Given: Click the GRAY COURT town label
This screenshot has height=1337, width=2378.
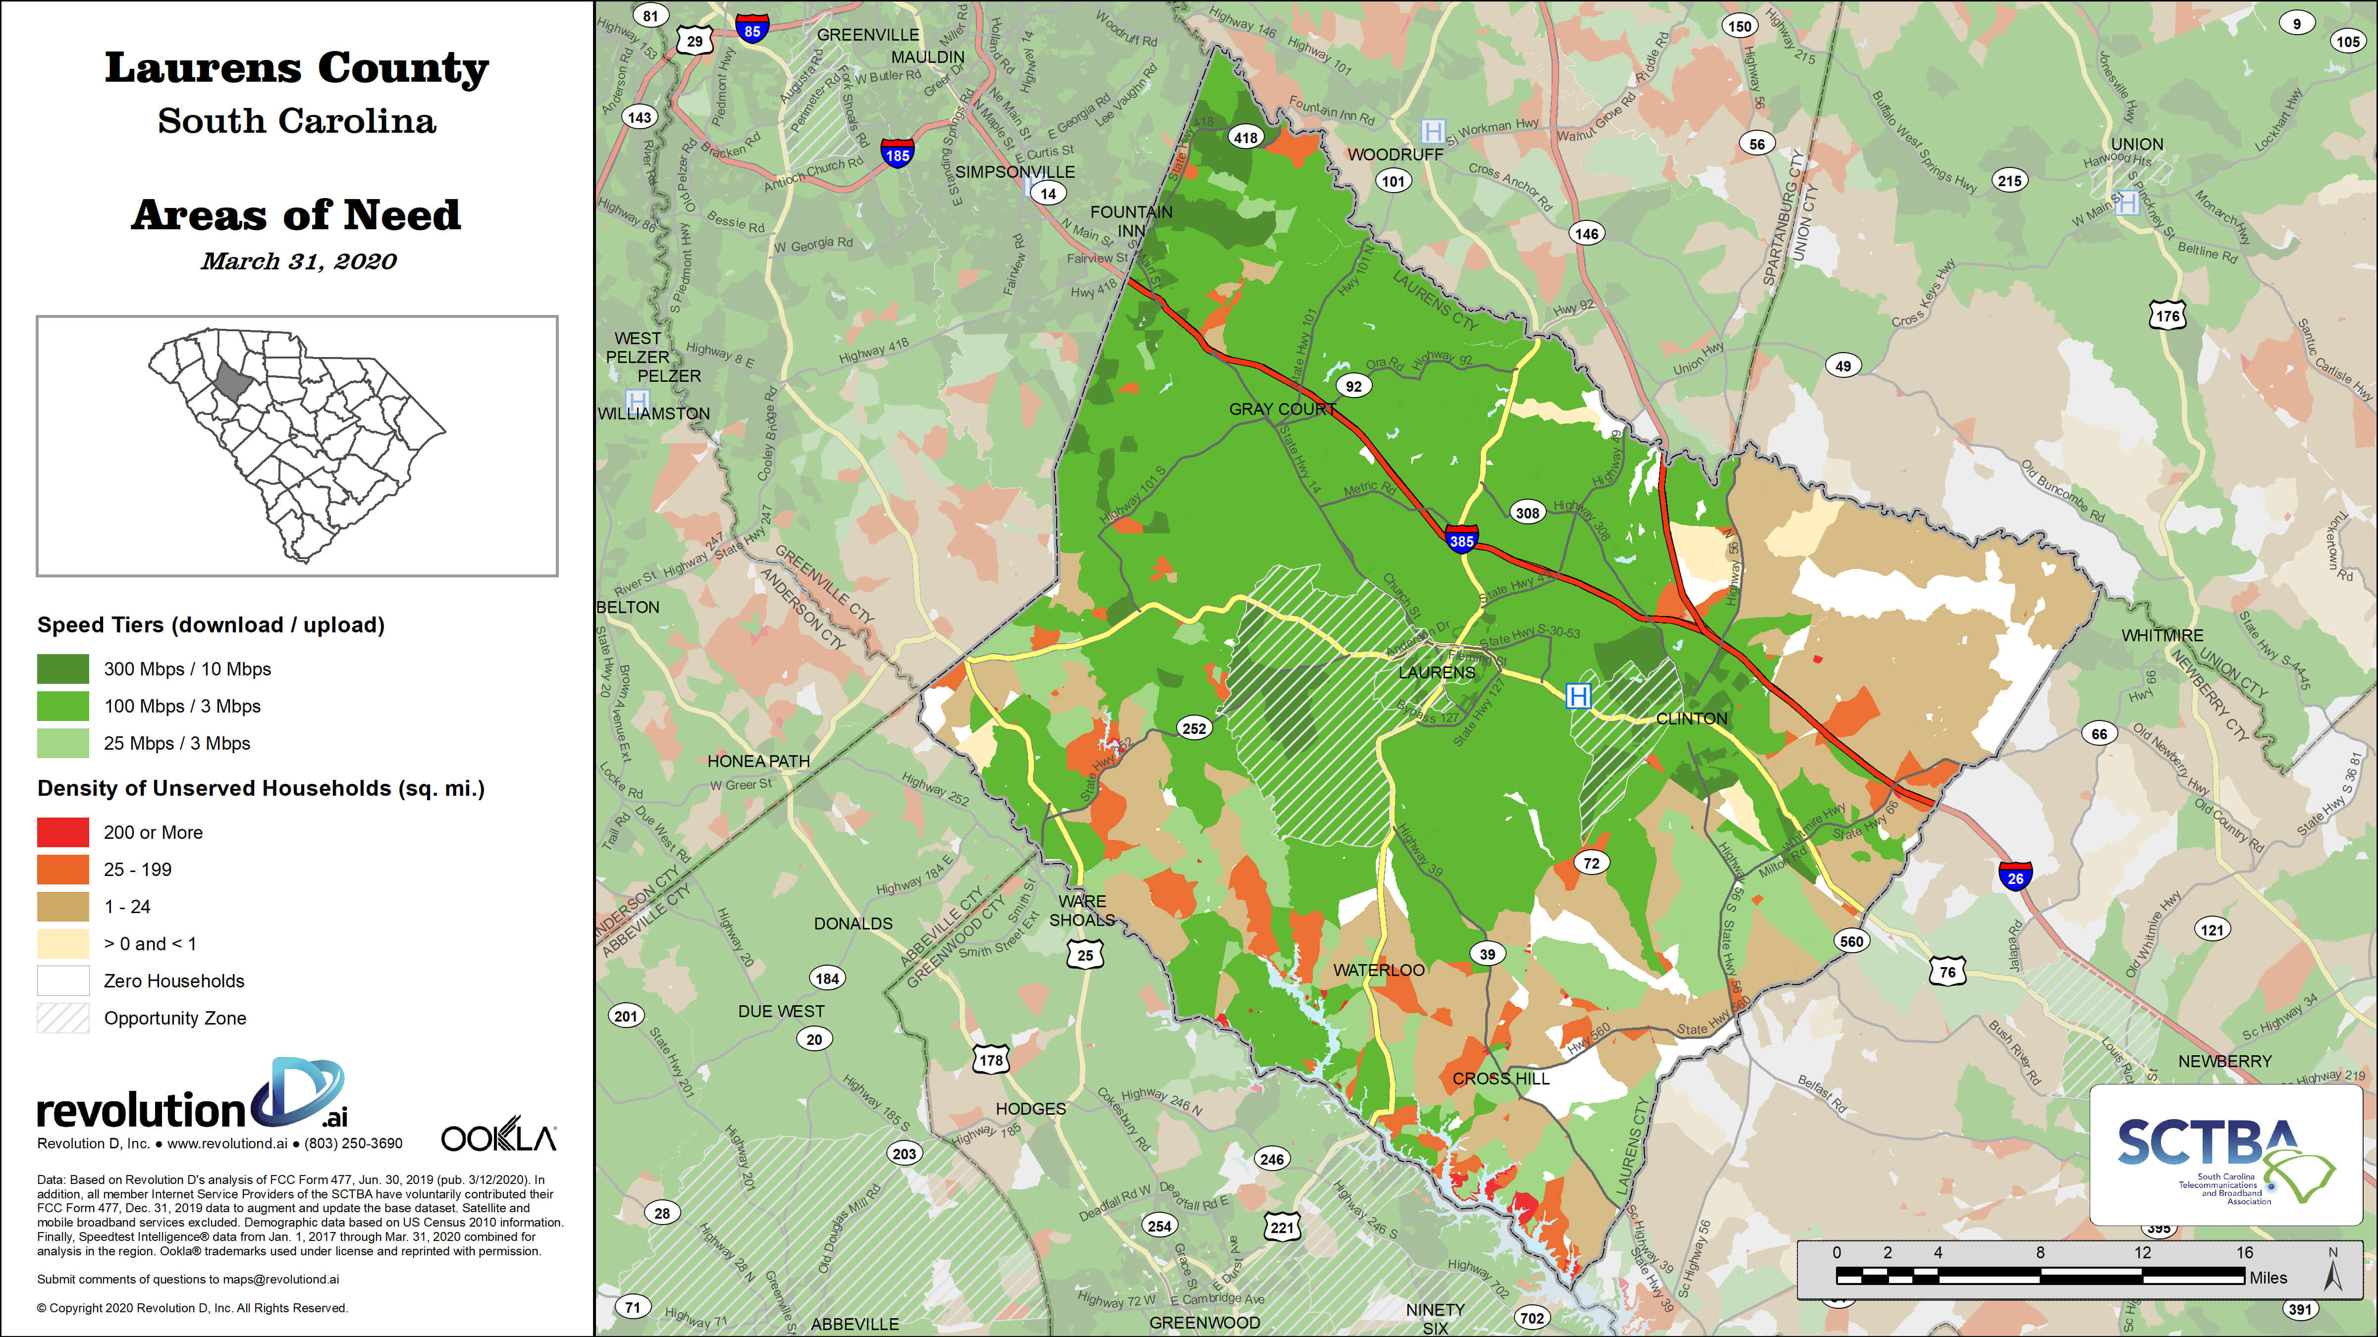Looking at the screenshot, I should 1283,409.
